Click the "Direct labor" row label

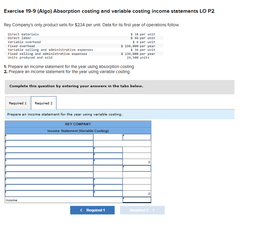(x=20, y=38)
